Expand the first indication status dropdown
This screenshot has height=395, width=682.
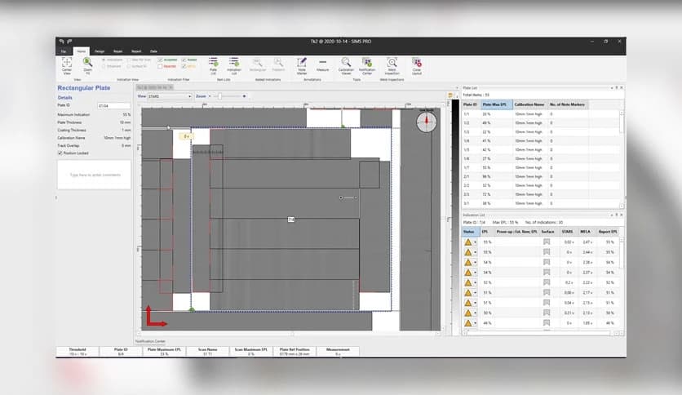pyautogui.click(x=476, y=242)
